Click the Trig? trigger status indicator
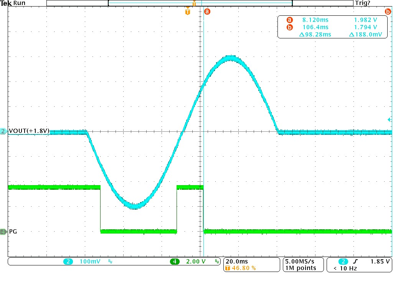This screenshot has height=295, width=393. (363, 3)
